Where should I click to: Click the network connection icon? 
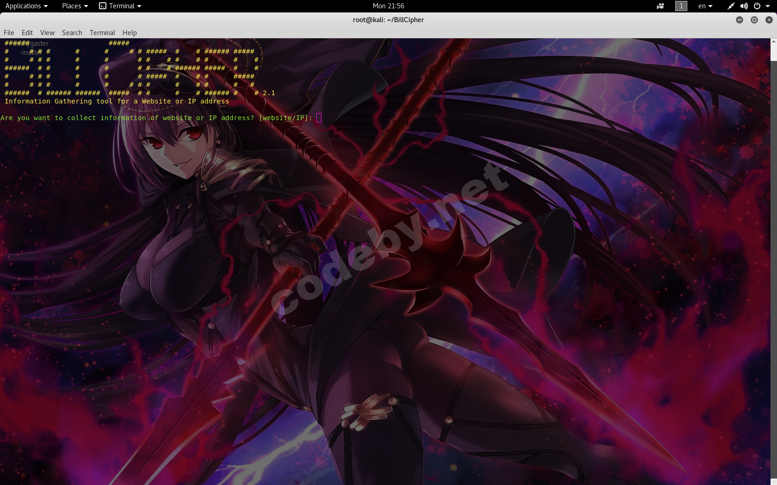pyautogui.click(x=731, y=6)
